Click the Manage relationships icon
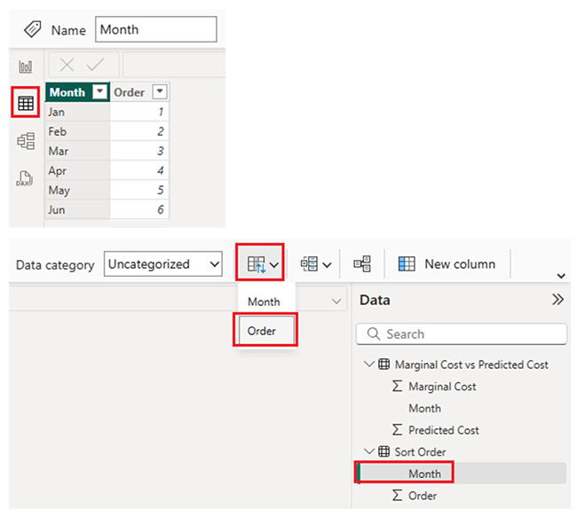Image resolution: width=577 pixels, height=517 pixels. pyautogui.click(x=362, y=264)
